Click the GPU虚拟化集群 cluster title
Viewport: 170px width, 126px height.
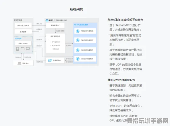82,25
